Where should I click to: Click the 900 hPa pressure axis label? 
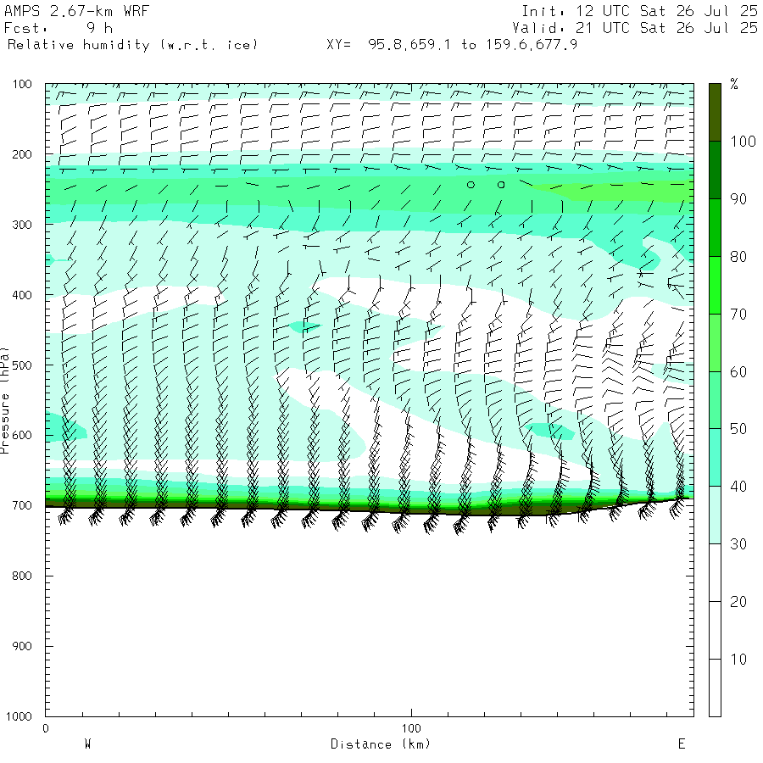pos(22,646)
